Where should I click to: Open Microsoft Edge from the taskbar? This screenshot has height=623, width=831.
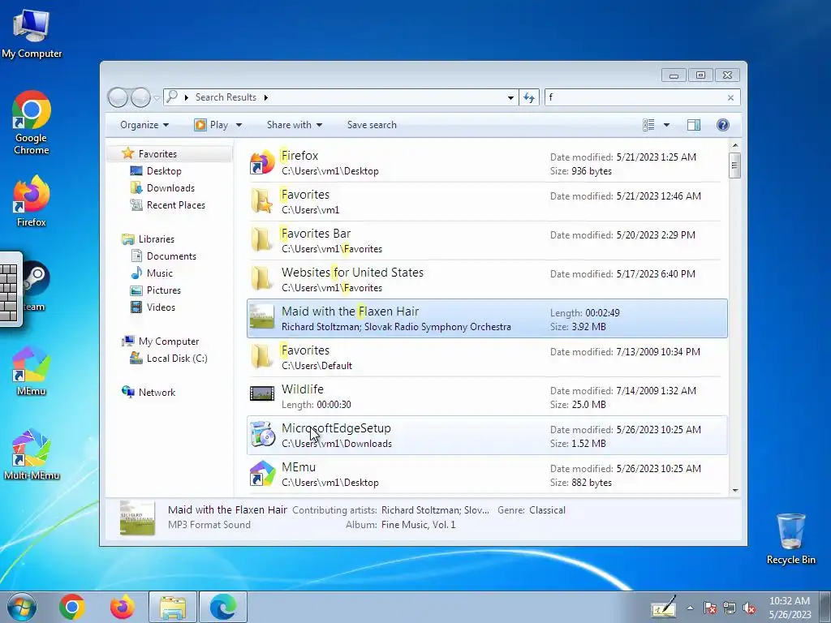tap(223, 607)
